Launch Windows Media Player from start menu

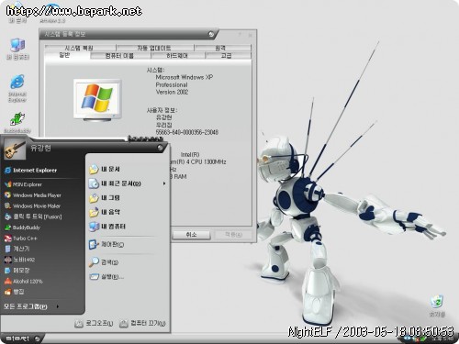pos(33,195)
